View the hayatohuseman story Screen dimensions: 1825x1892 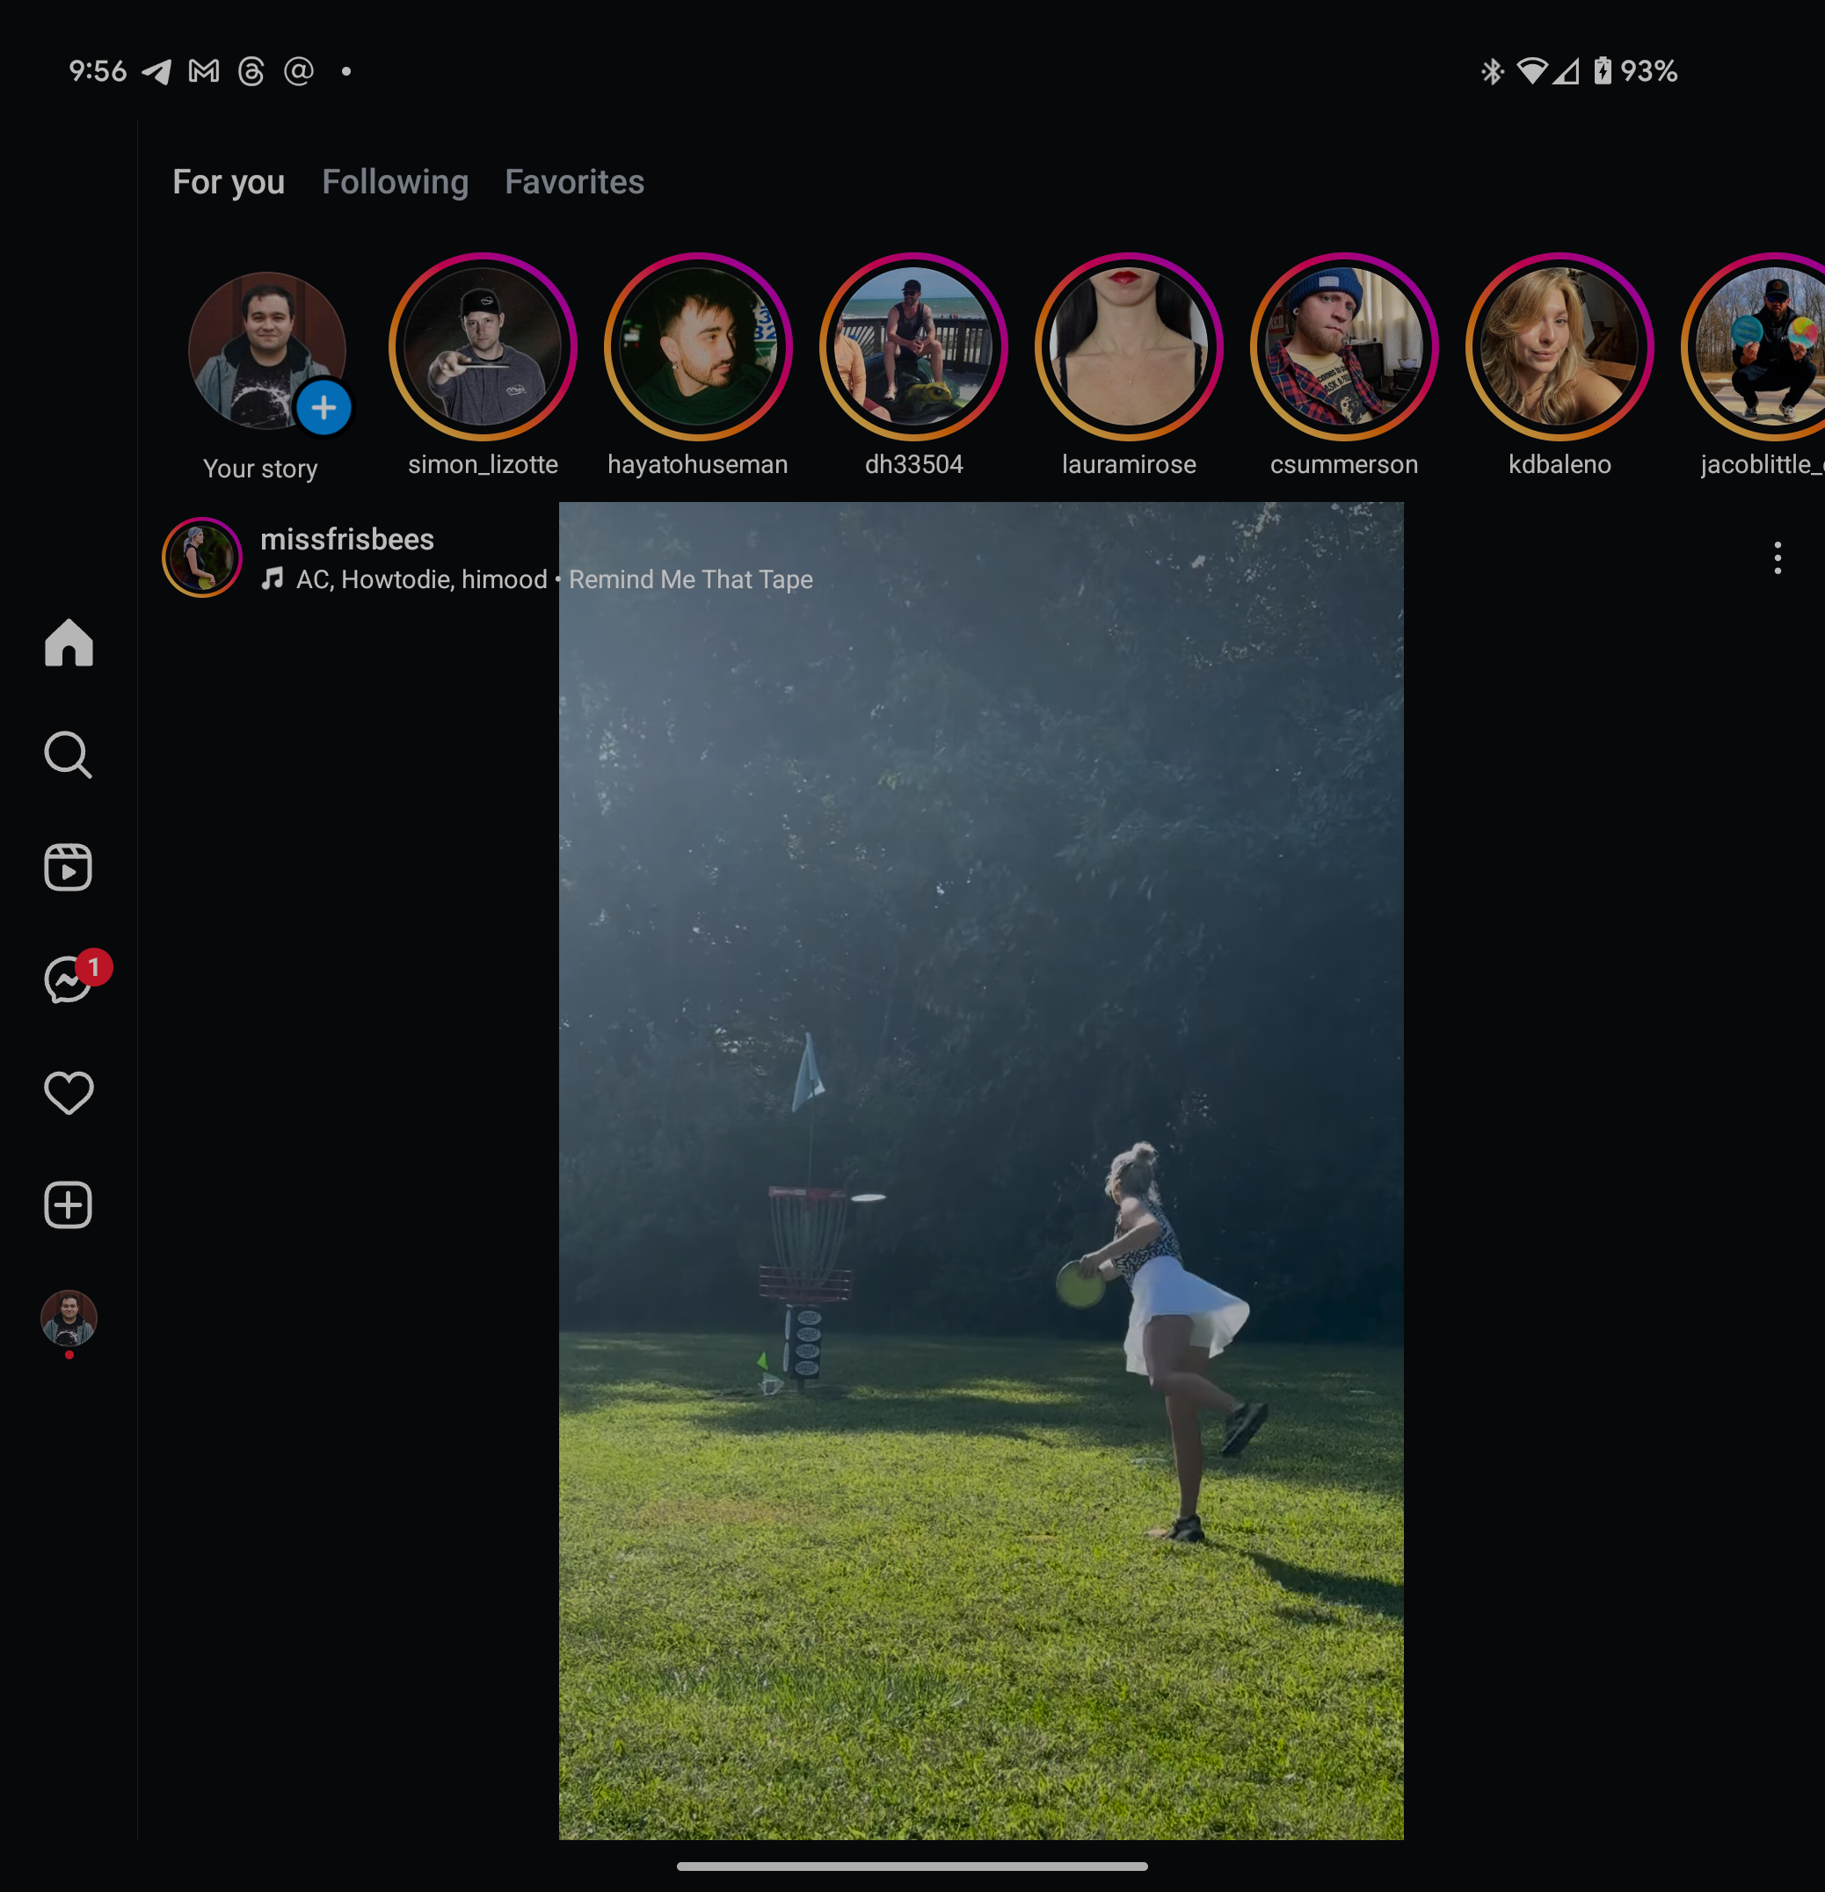[x=698, y=347]
